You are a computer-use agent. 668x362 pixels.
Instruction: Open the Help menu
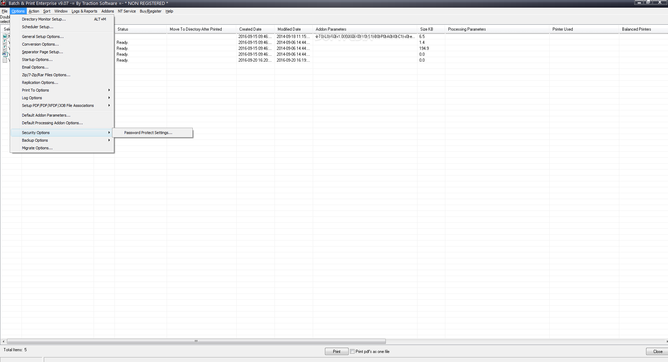169,11
